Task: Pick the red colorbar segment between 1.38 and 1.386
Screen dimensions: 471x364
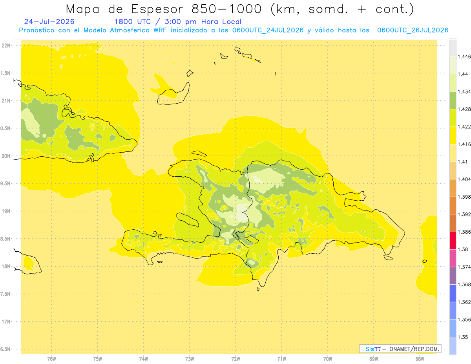Action: (453, 241)
